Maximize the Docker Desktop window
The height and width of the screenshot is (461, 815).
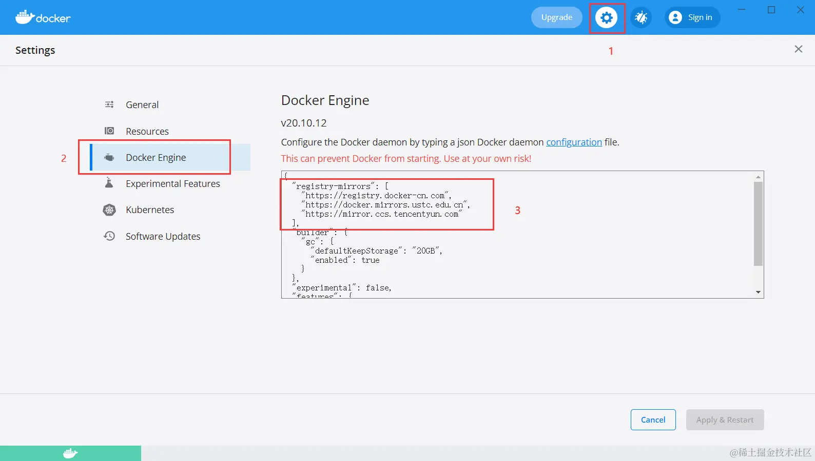click(x=771, y=10)
